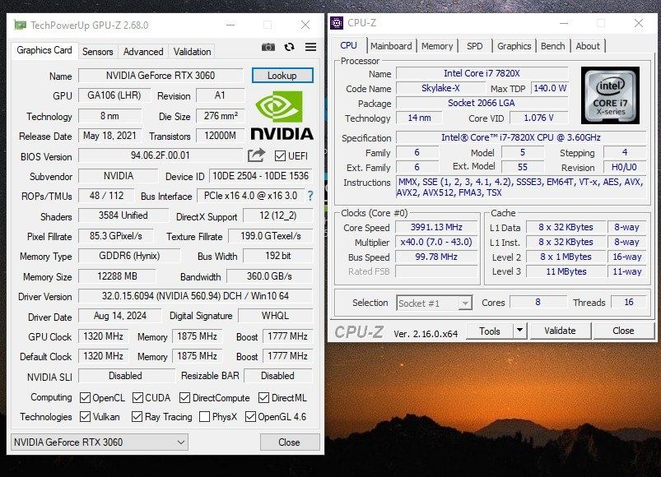Image resolution: width=661 pixels, height=477 pixels.
Task: Select the Graphics Card tab in GPU-Z
Action: coord(44,50)
